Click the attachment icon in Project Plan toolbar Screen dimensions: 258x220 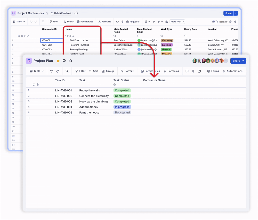193,71
